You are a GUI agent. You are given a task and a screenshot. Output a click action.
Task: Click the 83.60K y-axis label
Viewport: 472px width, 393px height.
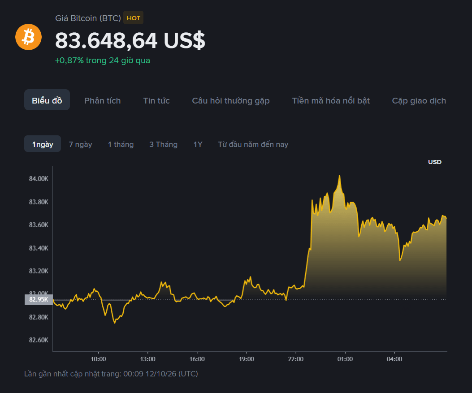point(39,225)
